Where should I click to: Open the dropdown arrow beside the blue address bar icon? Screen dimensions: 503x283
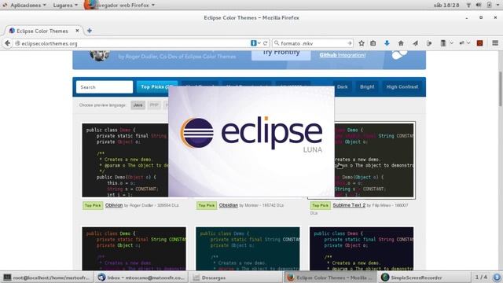[259, 43]
